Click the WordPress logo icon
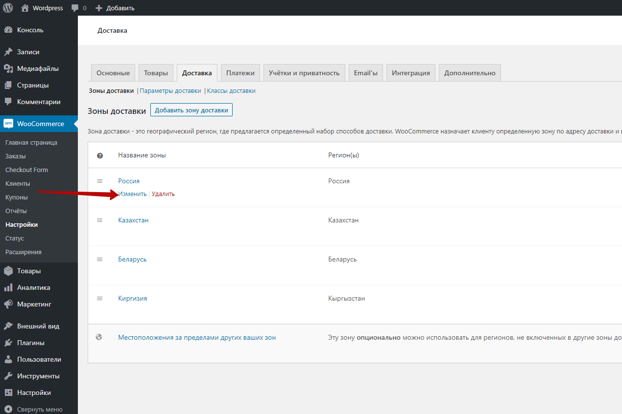This screenshot has height=414, width=622. [8, 8]
